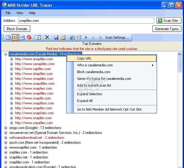This screenshot has width=184, height=168.
Task: Expand the www.anapfiles.com node
Action: click(x=11, y=59)
